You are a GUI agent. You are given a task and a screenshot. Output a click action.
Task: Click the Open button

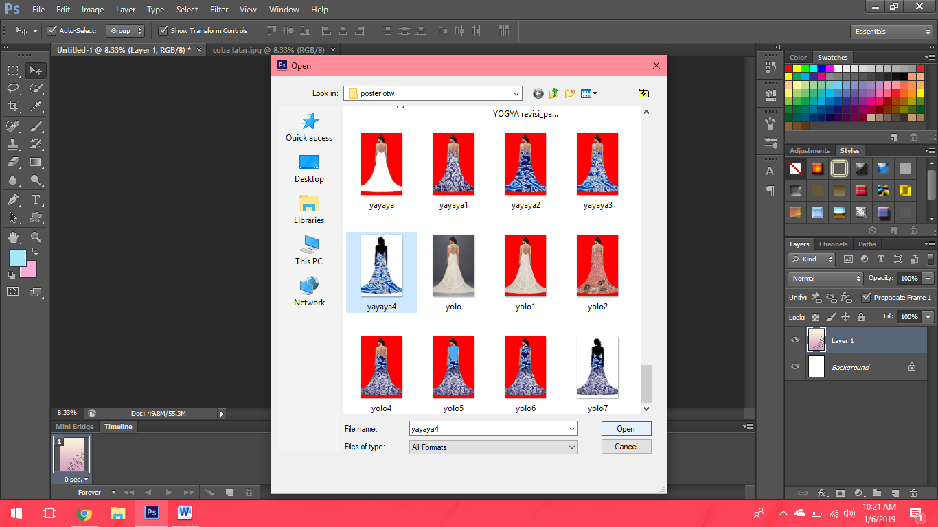pyautogui.click(x=626, y=428)
